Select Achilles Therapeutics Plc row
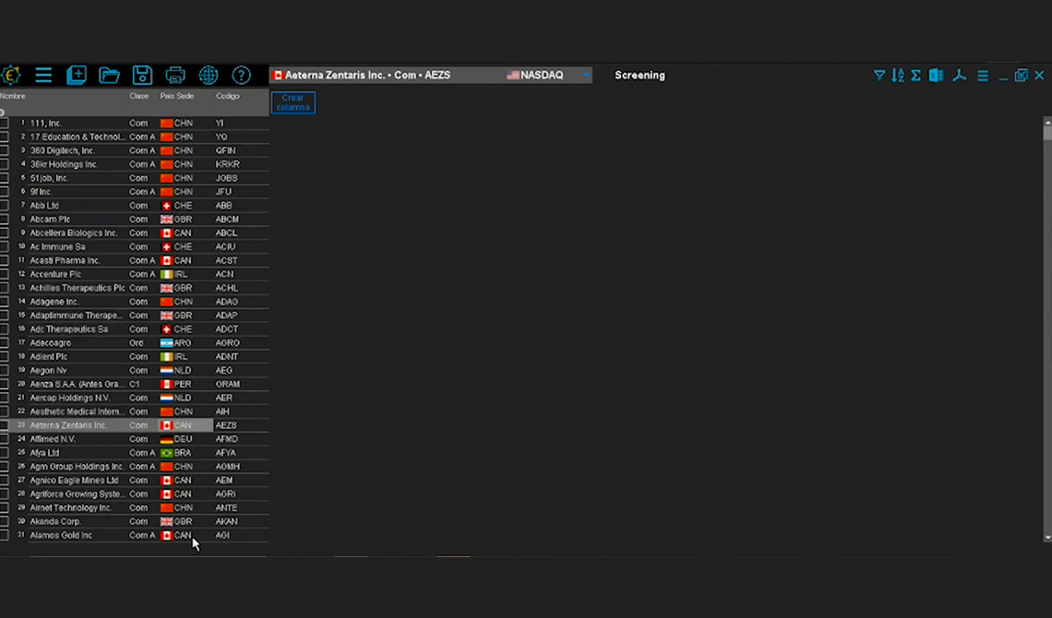The width and height of the screenshot is (1052, 618). (78, 288)
